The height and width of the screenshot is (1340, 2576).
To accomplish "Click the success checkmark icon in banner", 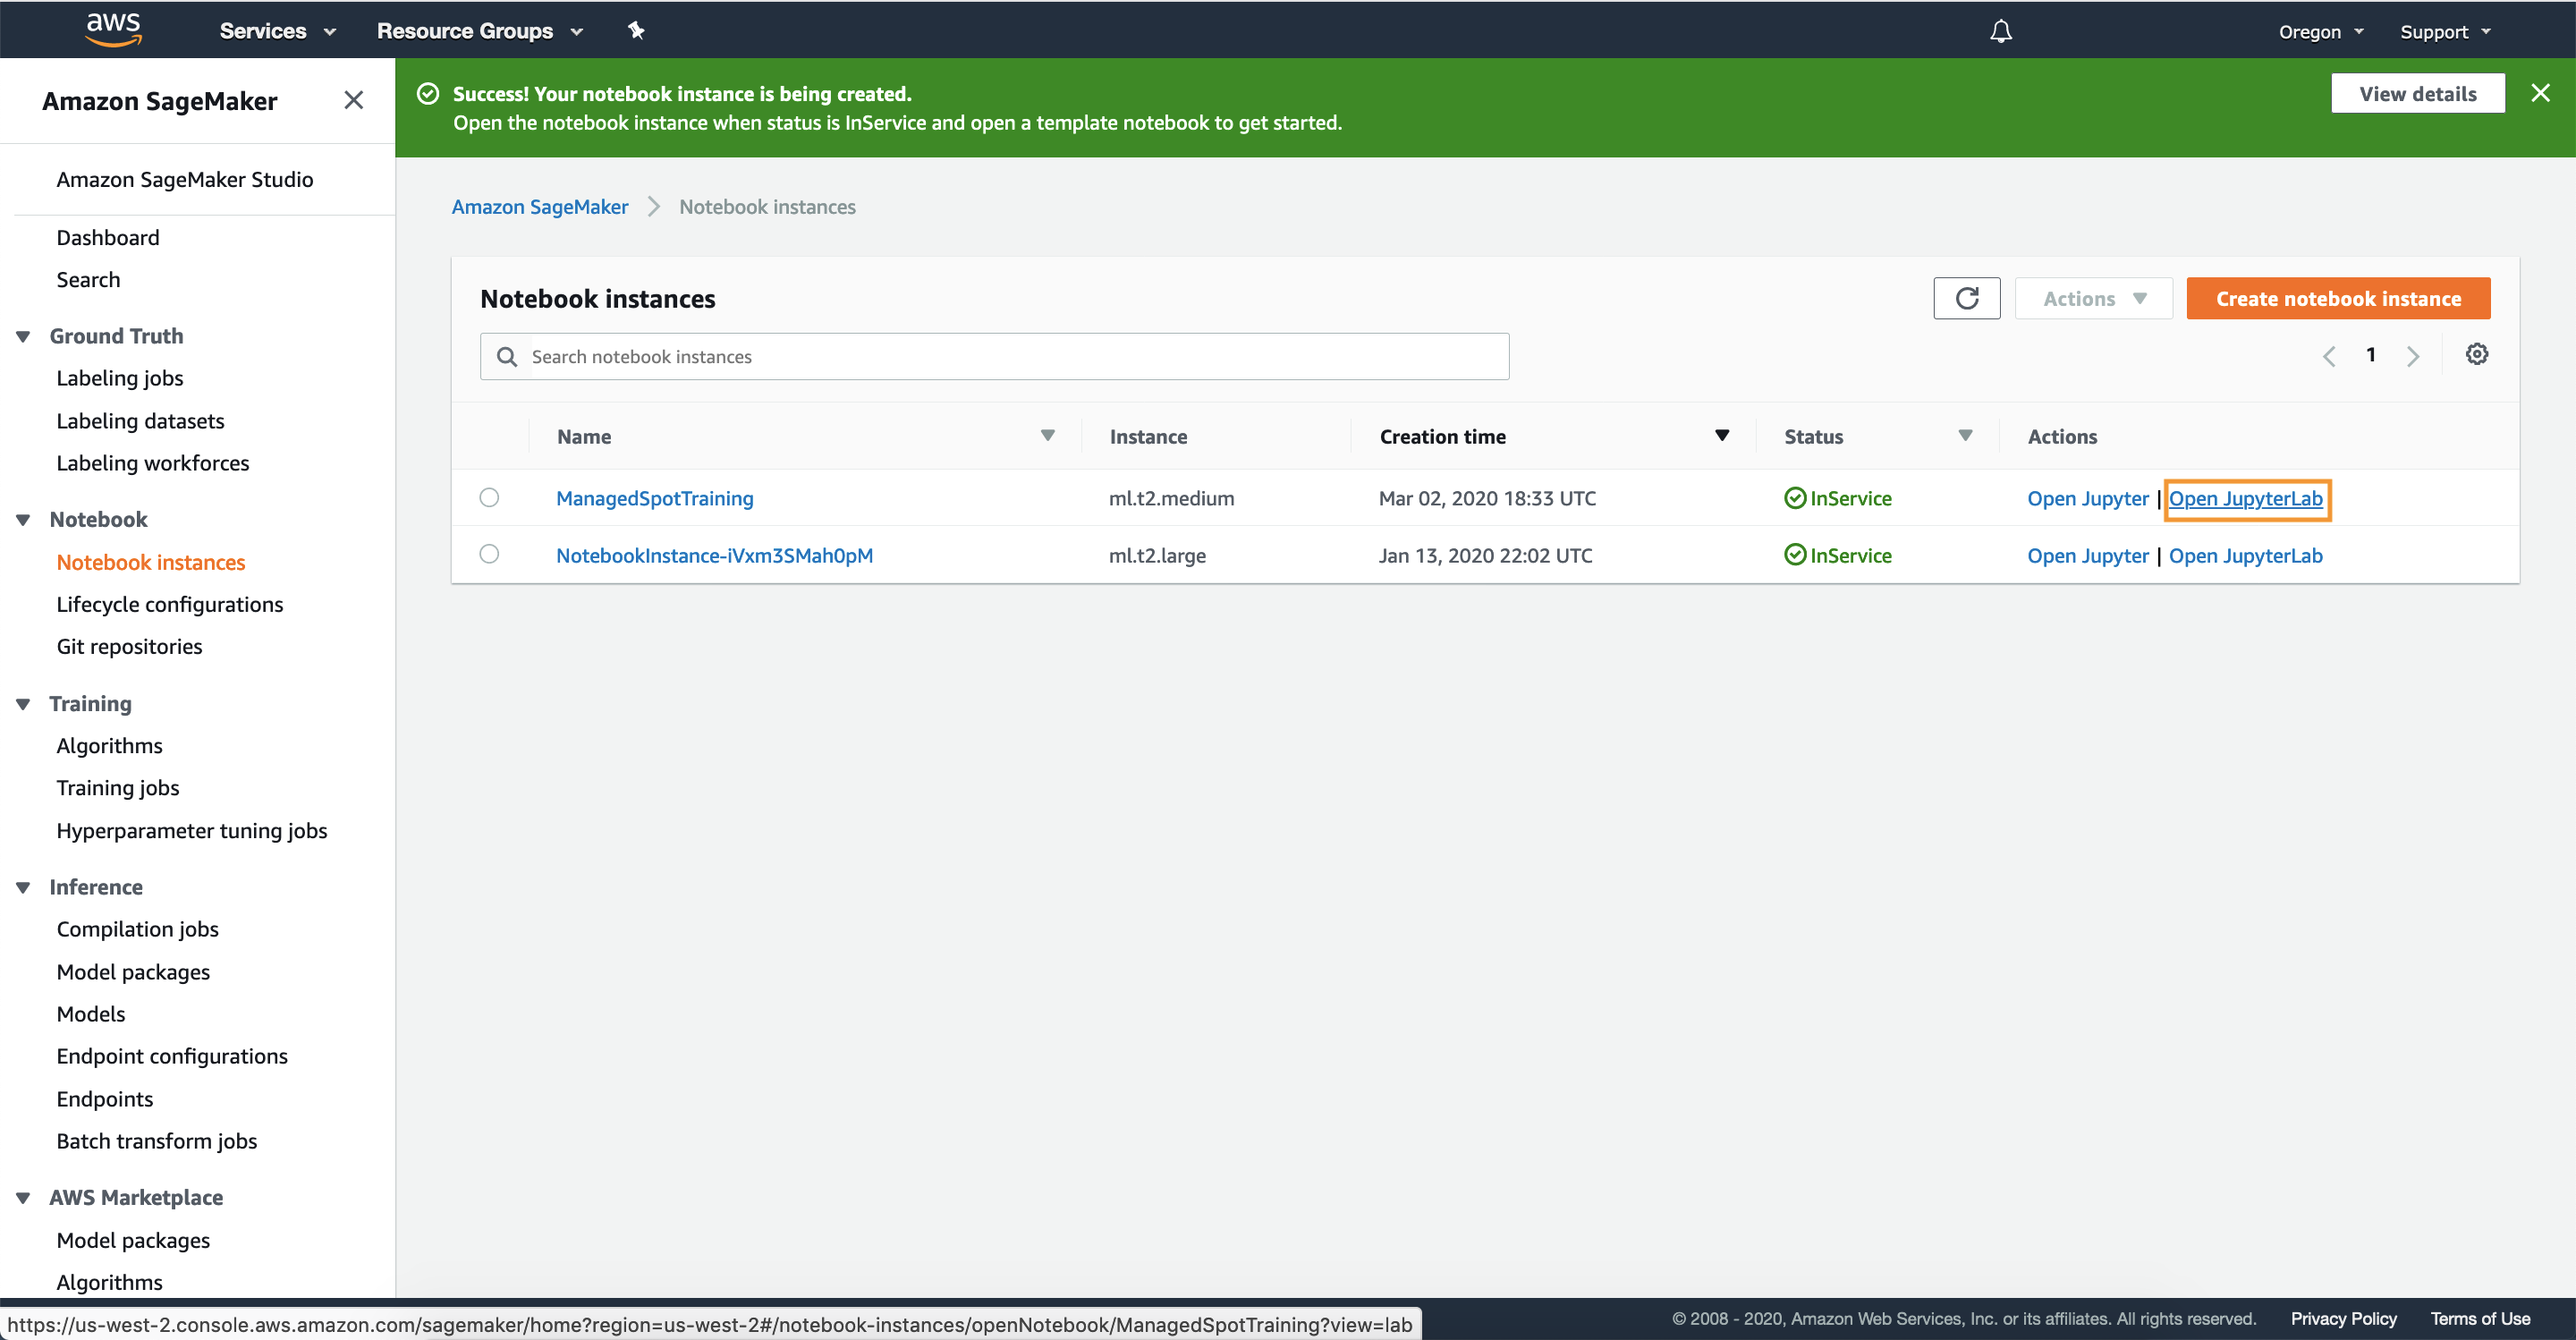I will point(428,94).
